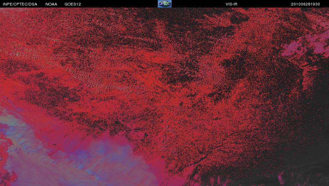This screenshot has height=186, width=329.
Task: Click the 201006281930 timestamp
Action: pos(305,4)
